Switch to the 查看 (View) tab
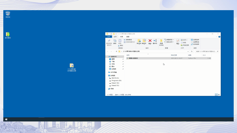 point(128,37)
